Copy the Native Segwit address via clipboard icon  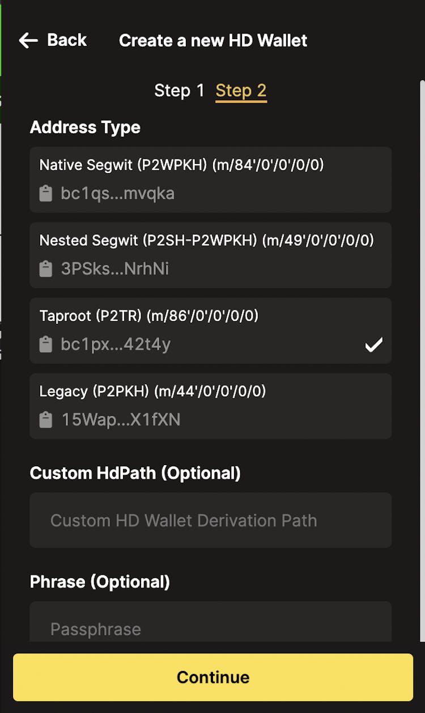click(x=46, y=193)
